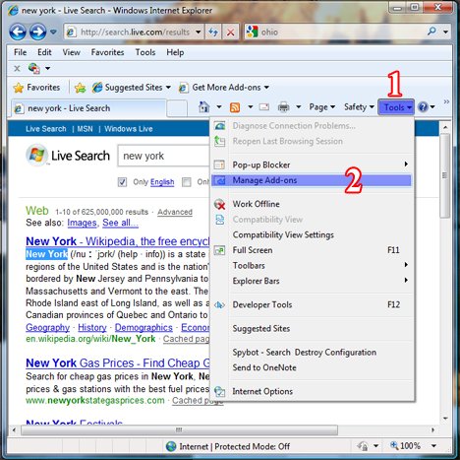460x460 pixels.
Task: Open Suggested Sites favorites bar item
Action: (x=132, y=88)
